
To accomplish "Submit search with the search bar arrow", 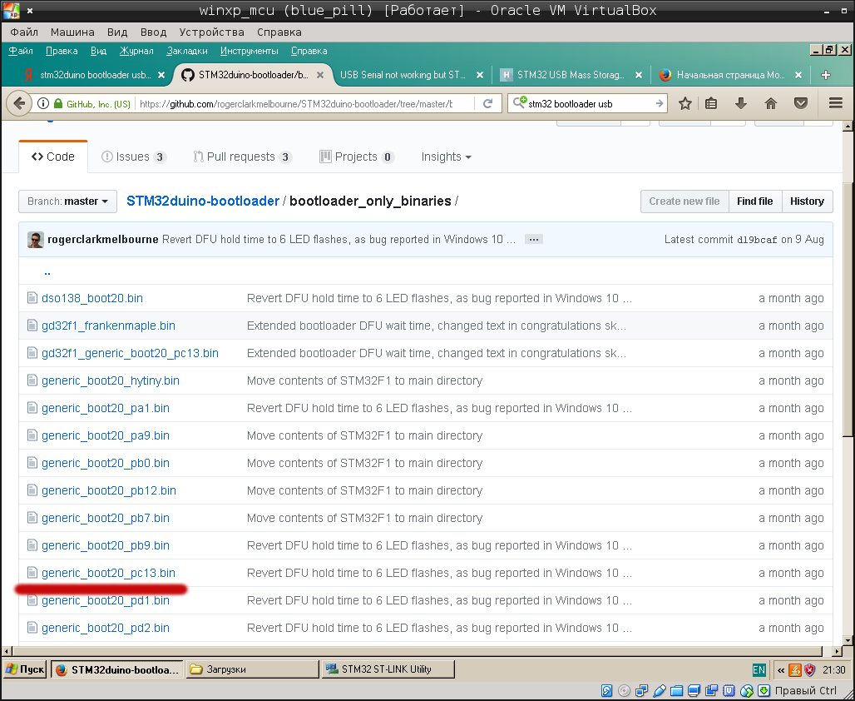I will 659,103.
